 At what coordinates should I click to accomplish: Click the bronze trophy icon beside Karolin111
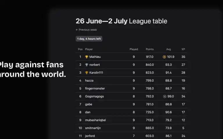tap(87, 73)
